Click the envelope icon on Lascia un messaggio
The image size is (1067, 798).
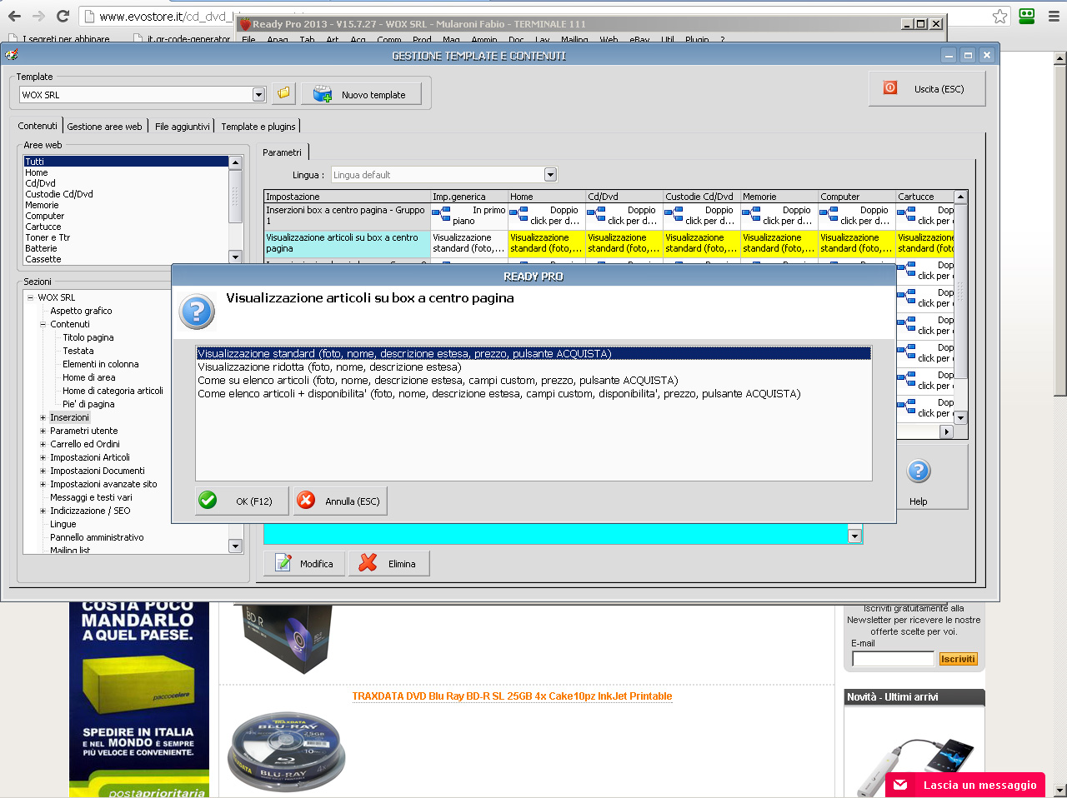click(900, 785)
